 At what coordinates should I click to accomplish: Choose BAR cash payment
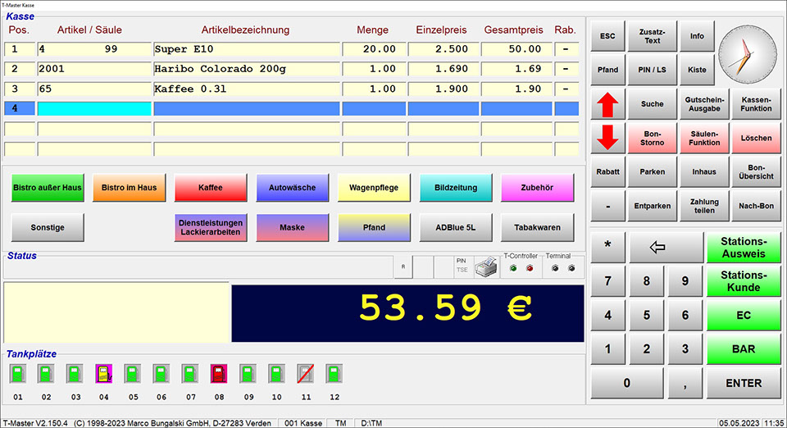point(743,349)
